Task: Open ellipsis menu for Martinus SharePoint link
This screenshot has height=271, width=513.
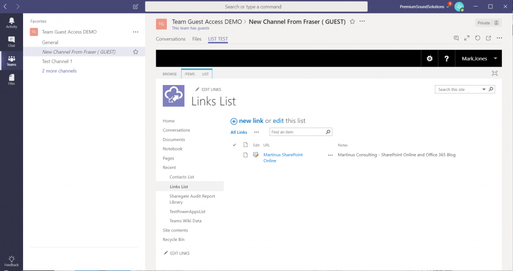Action: (330, 155)
